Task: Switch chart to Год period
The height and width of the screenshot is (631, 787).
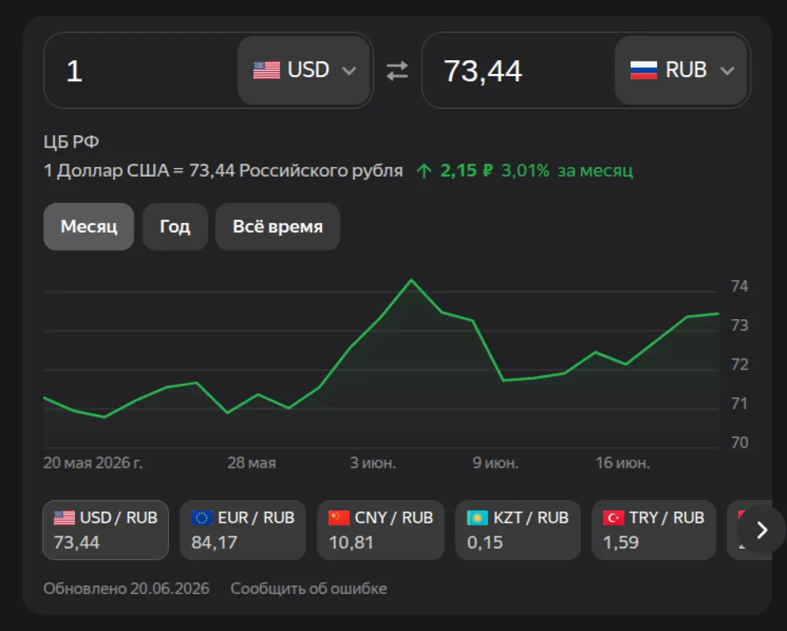Action: (x=175, y=226)
